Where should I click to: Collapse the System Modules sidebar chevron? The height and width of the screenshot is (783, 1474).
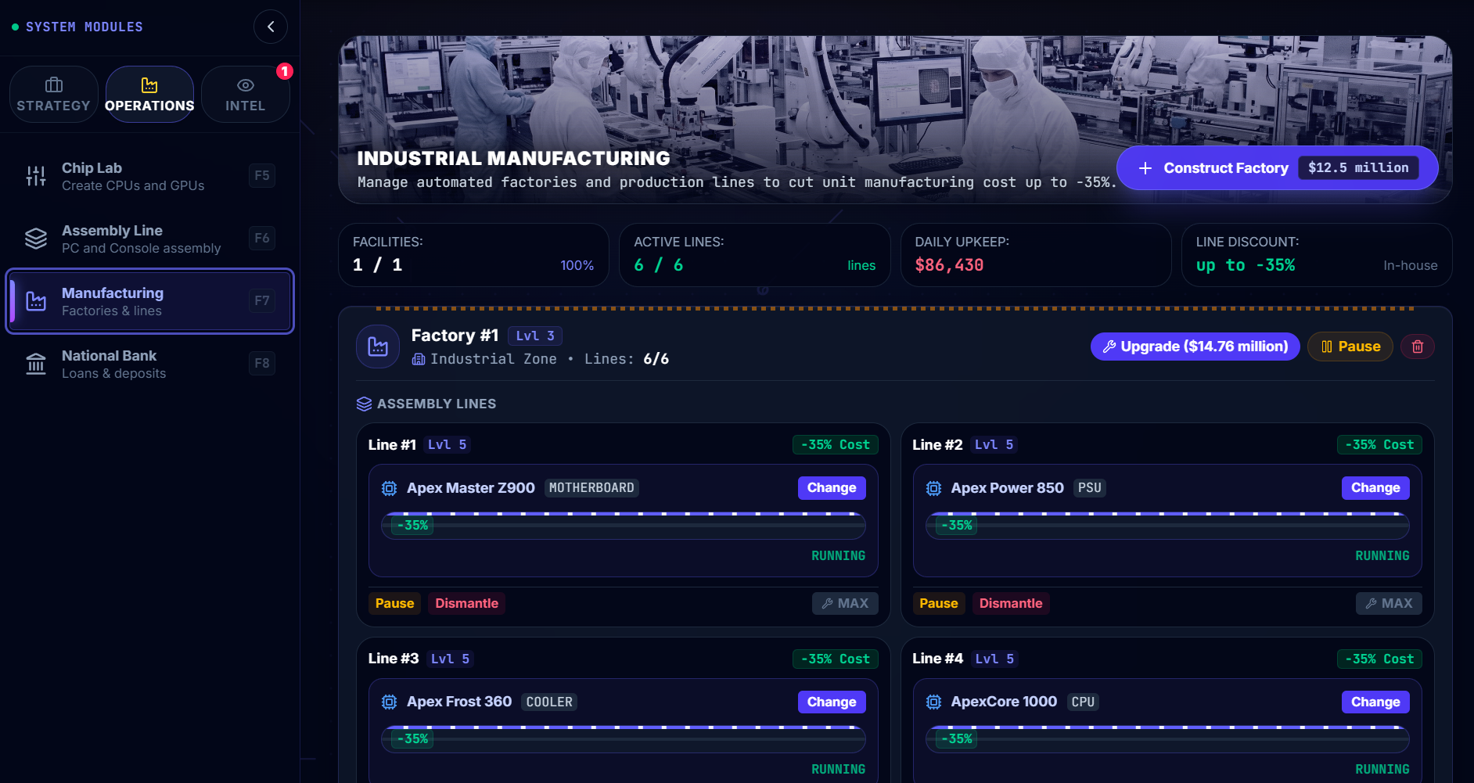[x=271, y=27]
